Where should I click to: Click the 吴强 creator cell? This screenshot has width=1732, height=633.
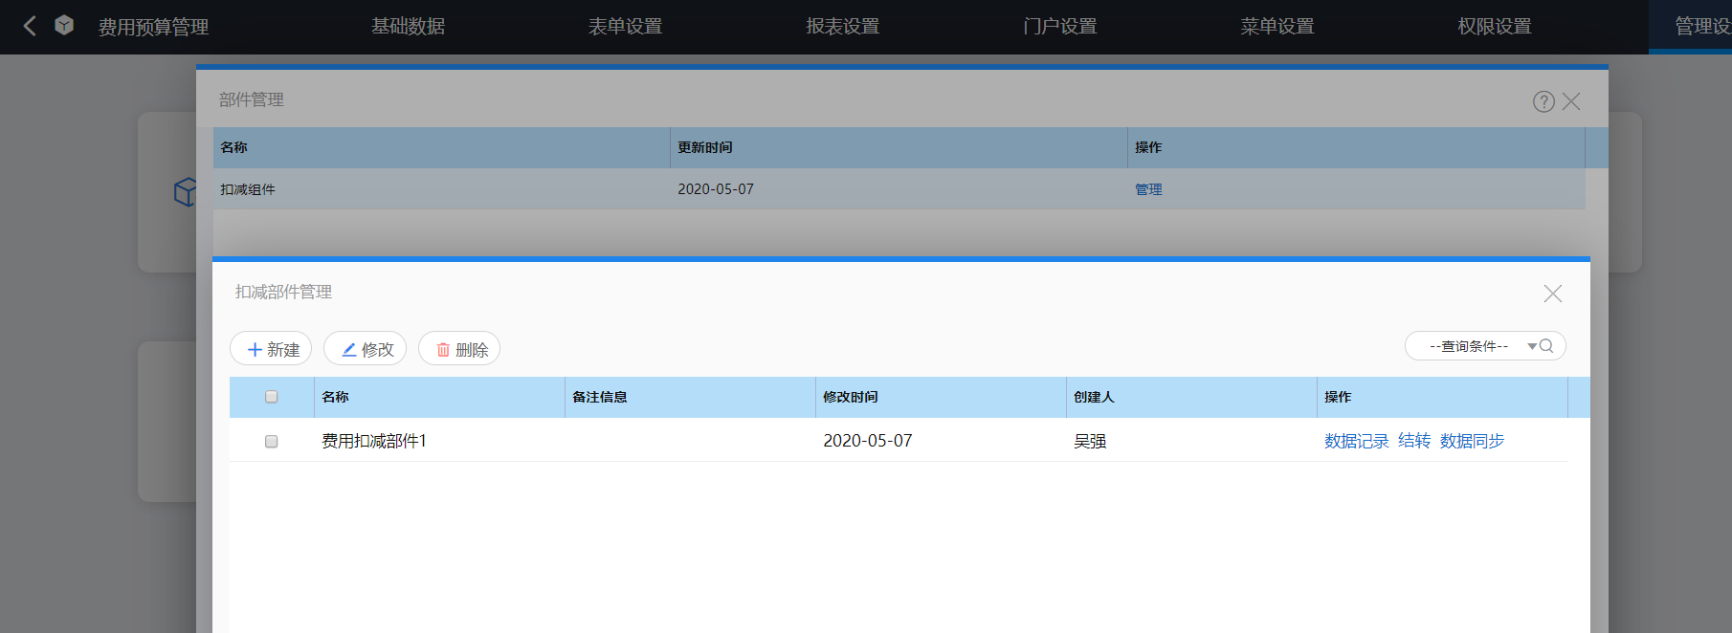pos(1090,441)
